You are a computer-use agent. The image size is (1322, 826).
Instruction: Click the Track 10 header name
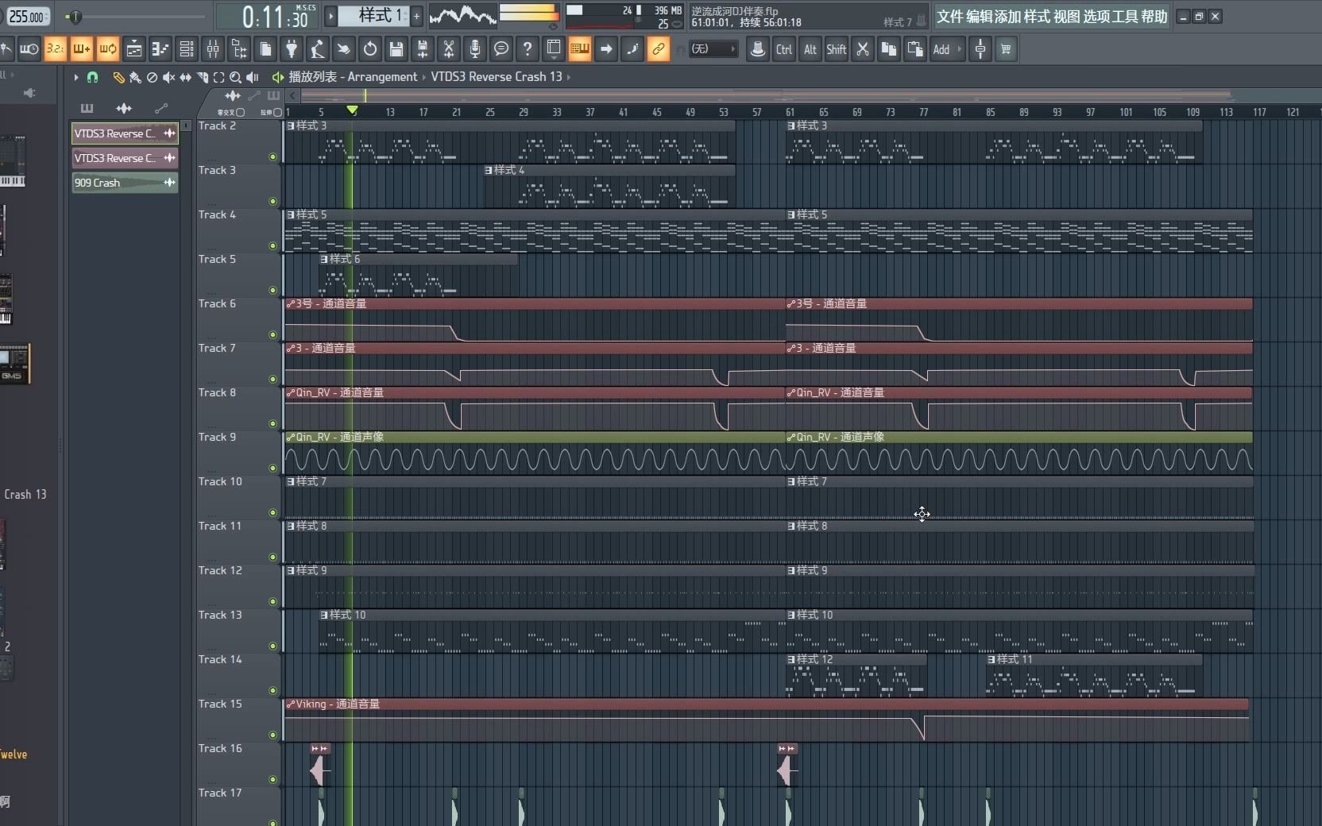pos(220,482)
